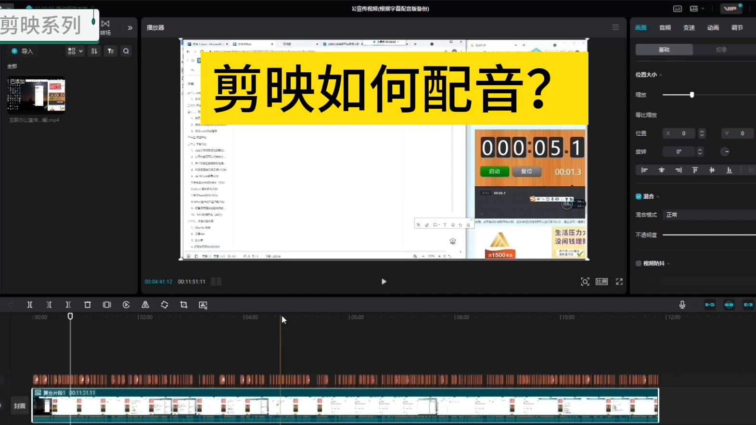This screenshot has height=425, width=756.
Task: Collapse the 混合 section arrow
Action: coord(658,196)
